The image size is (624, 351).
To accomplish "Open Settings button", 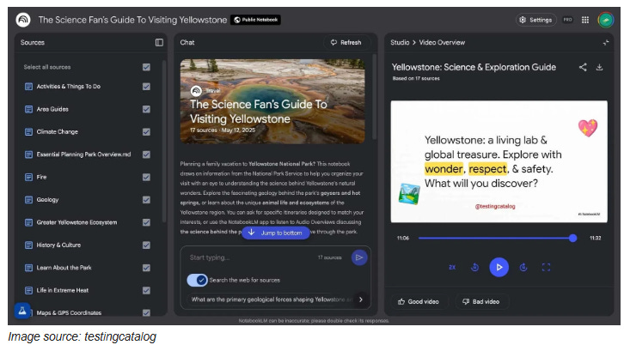I will coord(536,20).
